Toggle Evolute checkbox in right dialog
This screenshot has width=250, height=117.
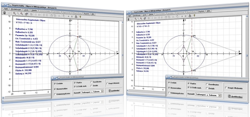[x=169, y=82]
